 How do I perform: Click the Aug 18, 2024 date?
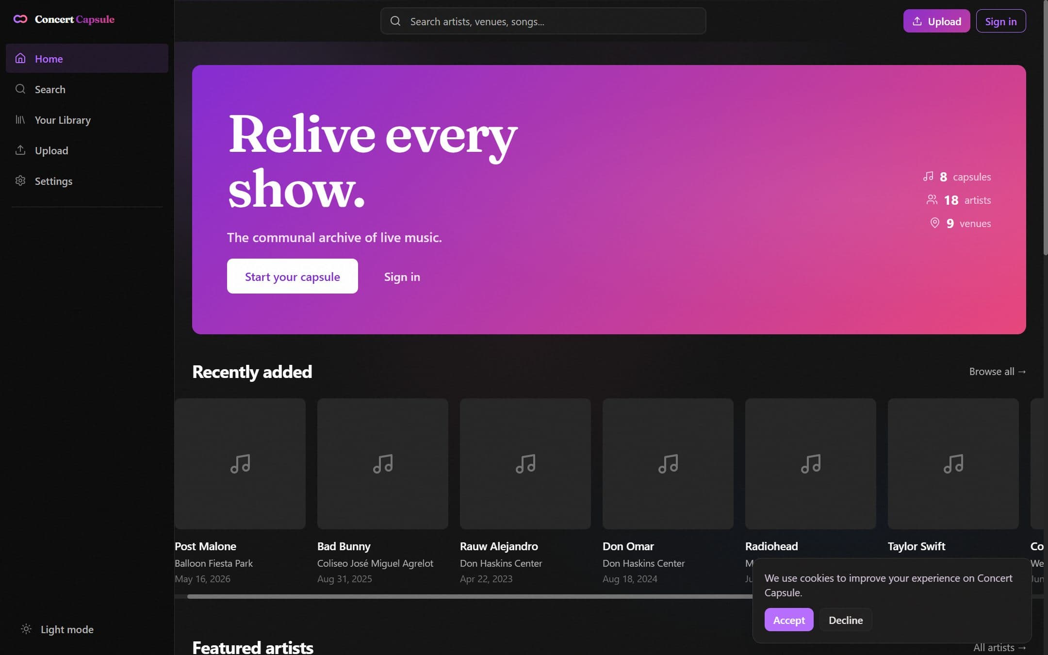point(630,579)
